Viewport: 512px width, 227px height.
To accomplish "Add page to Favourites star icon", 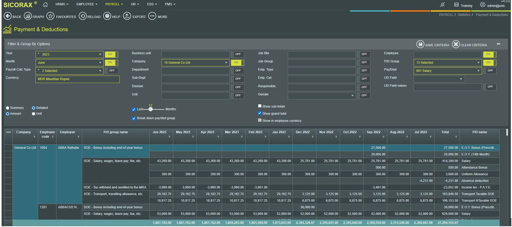I will [50, 16].
